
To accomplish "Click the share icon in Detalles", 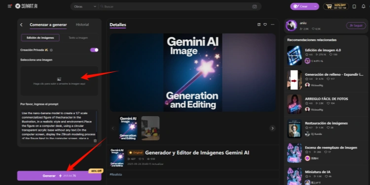I will pos(259,25).
